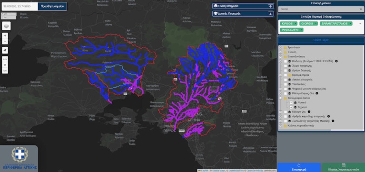The height and width of the screenshot is (172, 365).
Task: Switch measurement units using the km button
Action: click(x=5, y=71)
